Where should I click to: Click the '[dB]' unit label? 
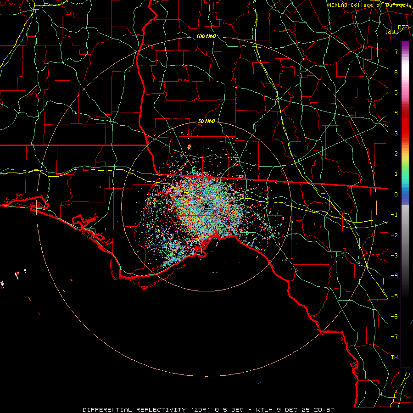[x=392, y=32]
